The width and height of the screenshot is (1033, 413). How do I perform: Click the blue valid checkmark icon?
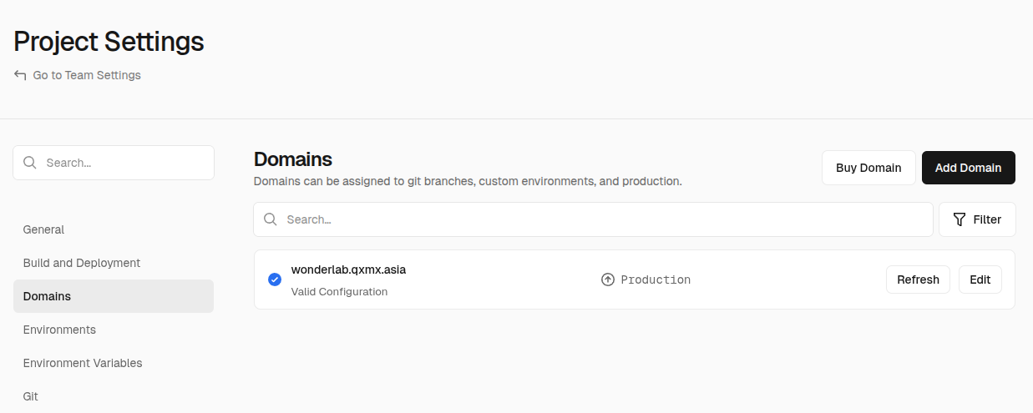pos(275,280)
